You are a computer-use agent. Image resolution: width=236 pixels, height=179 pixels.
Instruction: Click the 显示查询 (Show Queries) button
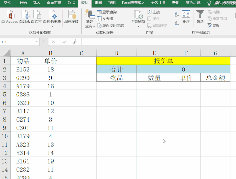tap(107, 12)
